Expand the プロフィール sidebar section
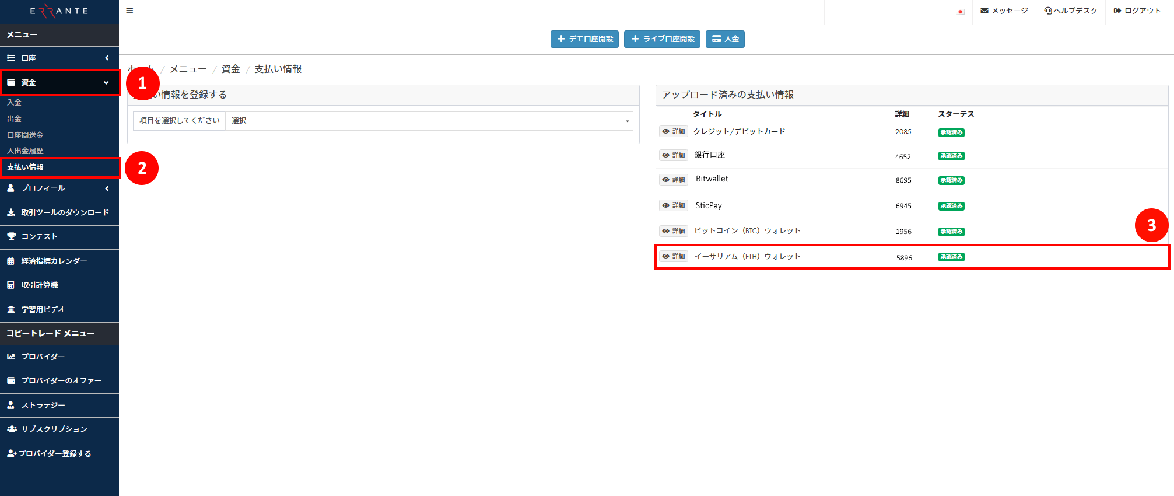1174x496 pixels. coord(58,188)
